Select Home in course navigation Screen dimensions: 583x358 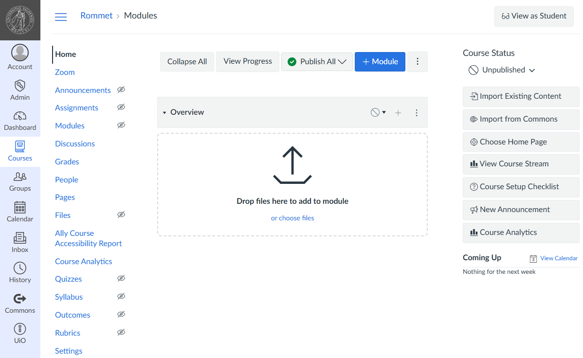tap(65, 54)
